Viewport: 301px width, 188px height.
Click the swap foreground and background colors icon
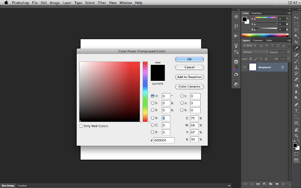coord(298,141)
